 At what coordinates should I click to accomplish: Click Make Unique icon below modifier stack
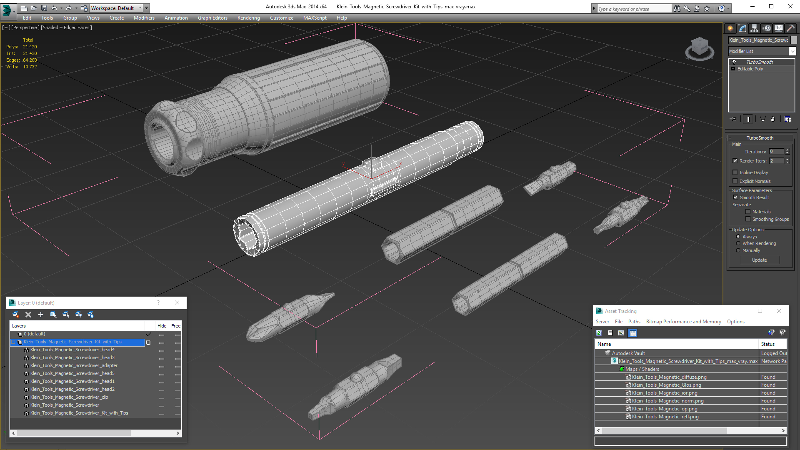point(762,119)
